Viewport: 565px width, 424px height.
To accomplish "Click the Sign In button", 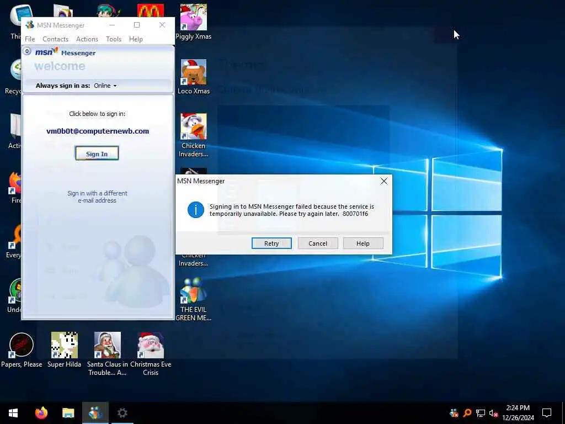I will click(97, 153).
